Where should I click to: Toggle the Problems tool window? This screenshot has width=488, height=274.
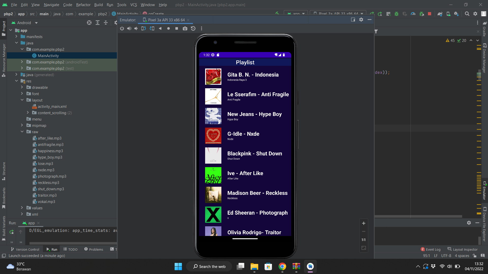click(94, 249)
